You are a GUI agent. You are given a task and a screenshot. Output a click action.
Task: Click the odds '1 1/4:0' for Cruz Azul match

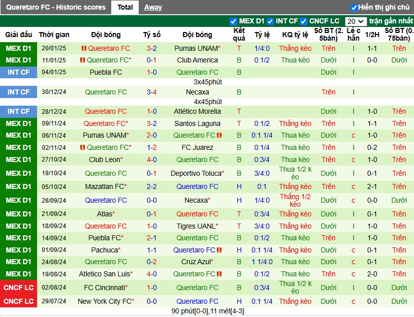pos(262,262)
